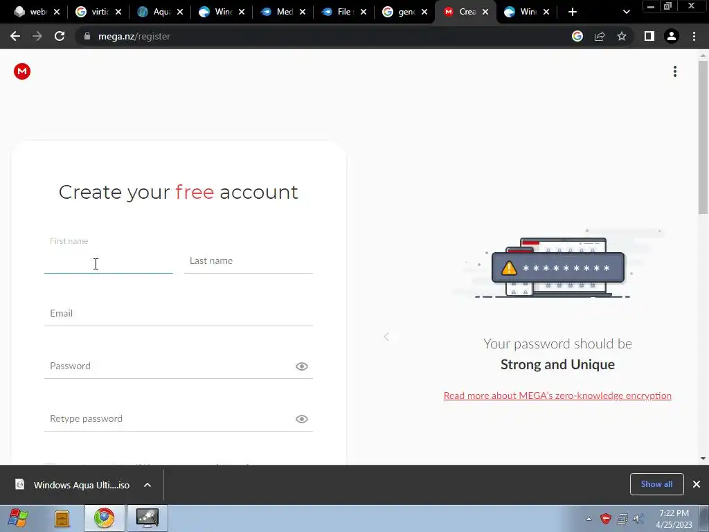Click the browser forward arrow
This screenshot has width=709, height=532.
37,36
